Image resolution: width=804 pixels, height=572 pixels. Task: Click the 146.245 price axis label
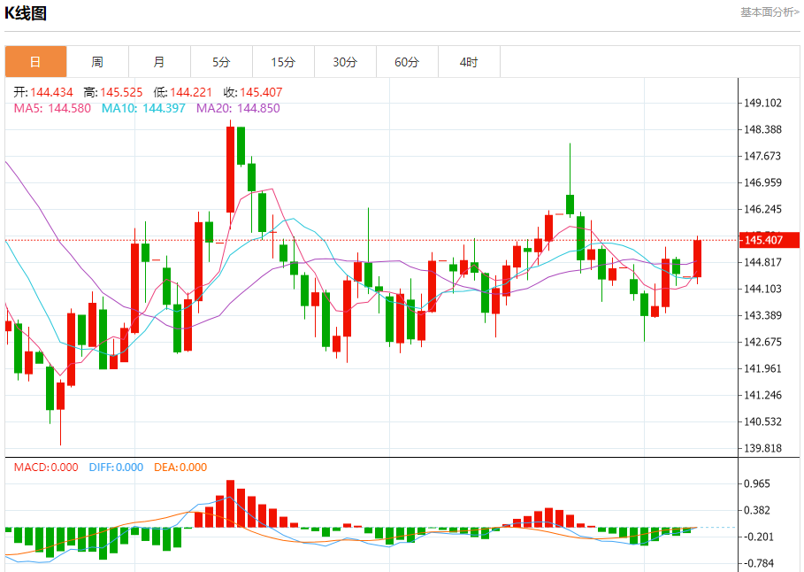pyautogui.click(x=762, y=209)
